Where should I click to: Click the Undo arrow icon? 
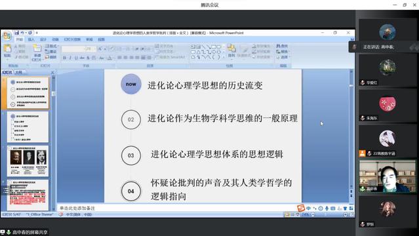(22, 33)
